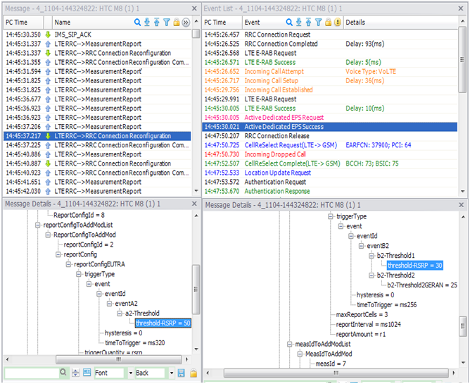Viewport: 470px width, 384px height.
Task: Select b2-Threshold2GERAN = 25 tree item
Action: pos(422,285)
